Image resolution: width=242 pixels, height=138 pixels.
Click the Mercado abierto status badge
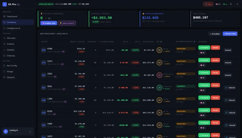tap(46, 4)
